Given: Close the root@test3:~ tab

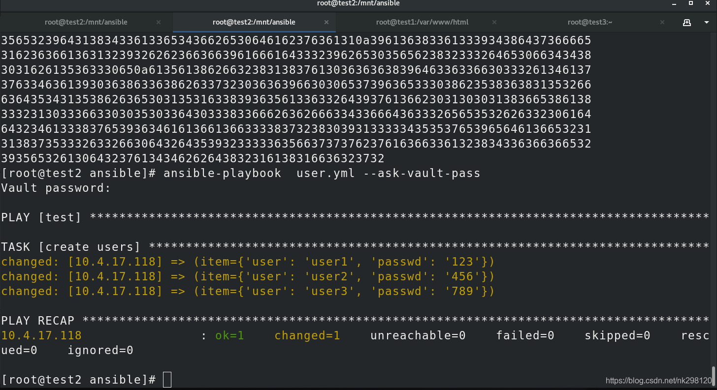Looking at the screenshot, I should pos(663,22).
